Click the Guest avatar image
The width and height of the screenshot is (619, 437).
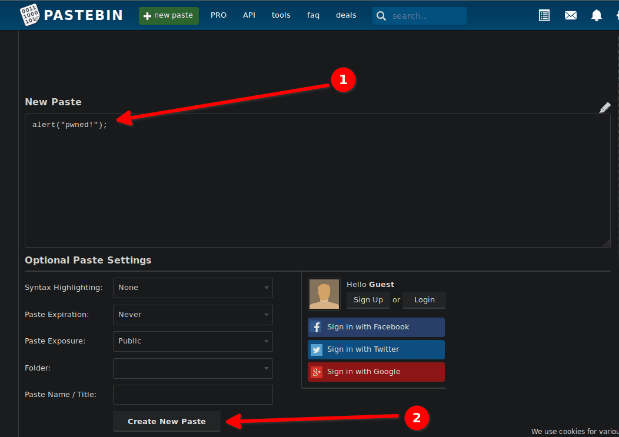click(324, 294)
